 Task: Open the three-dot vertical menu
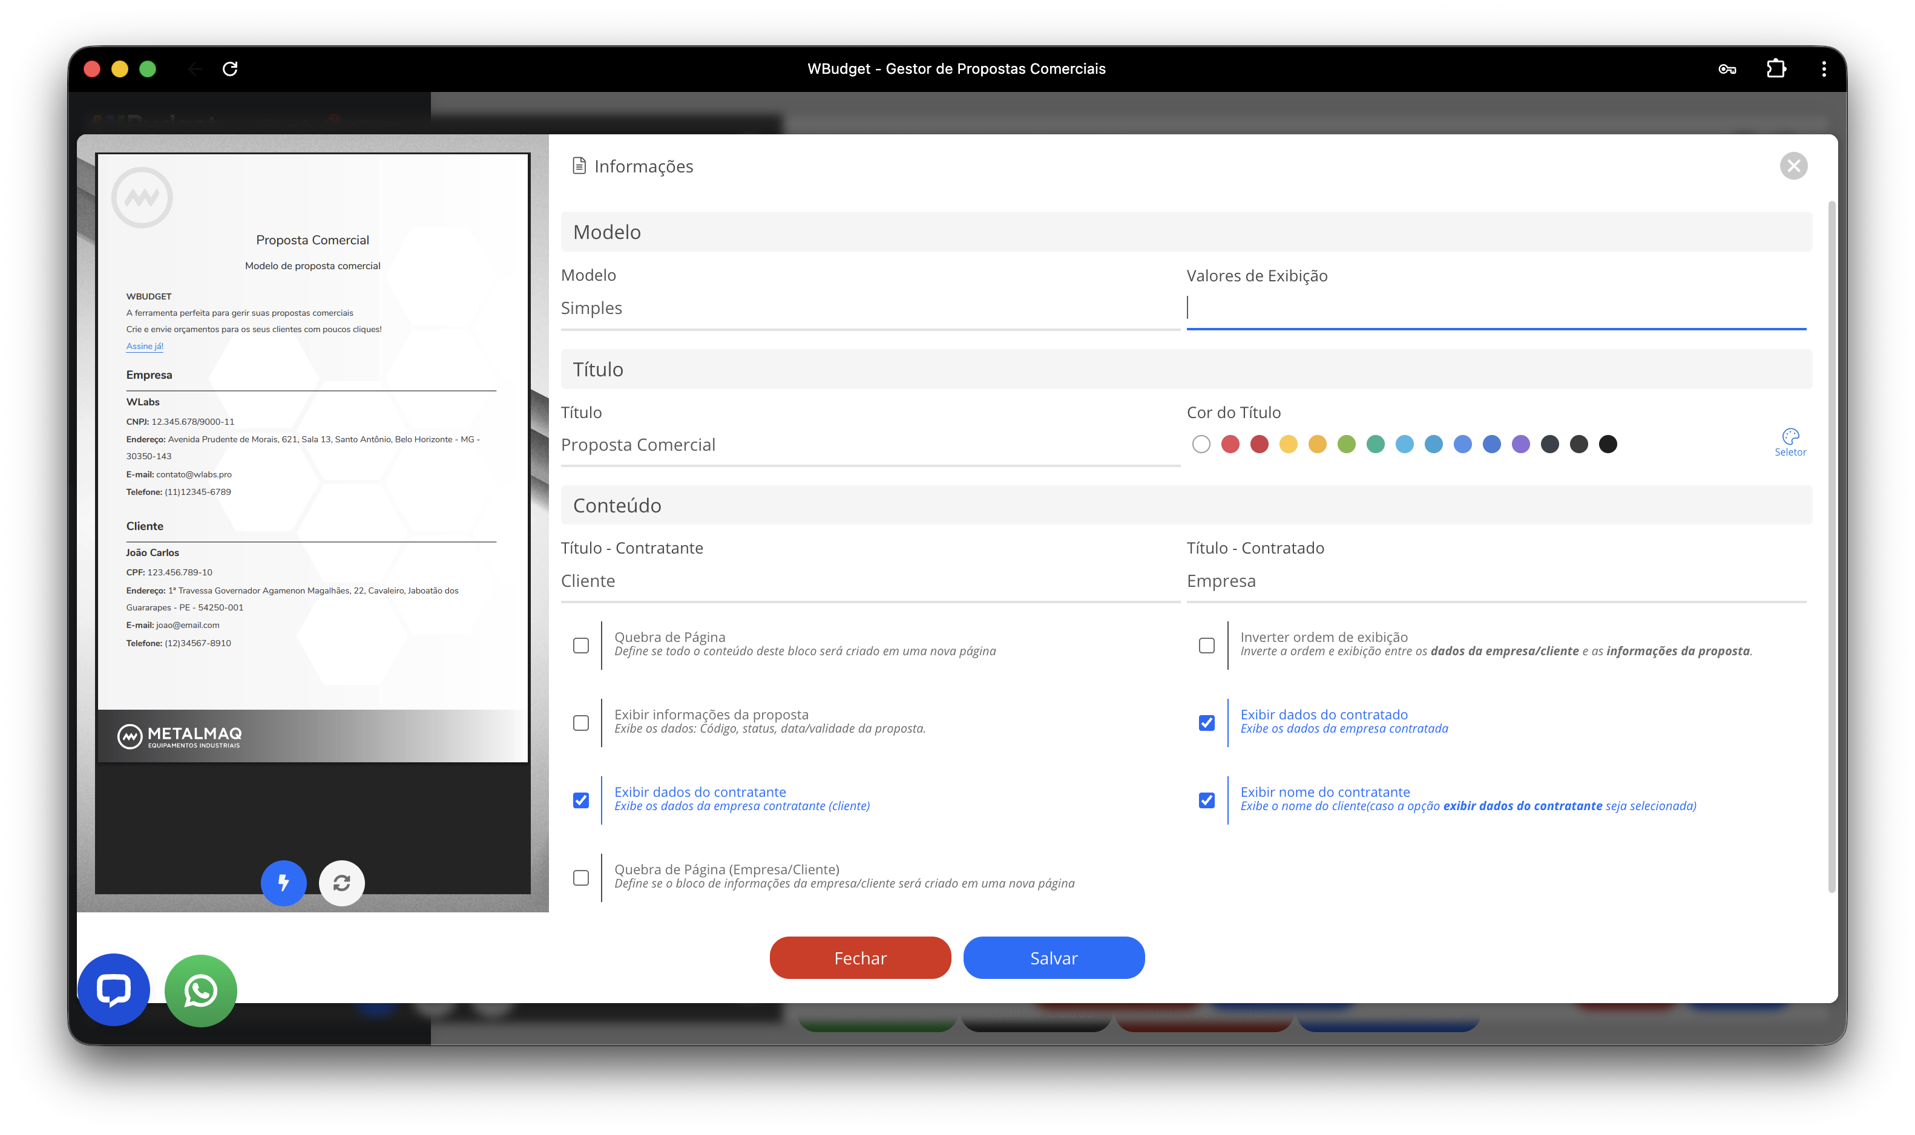click(x=1824, y=69)
